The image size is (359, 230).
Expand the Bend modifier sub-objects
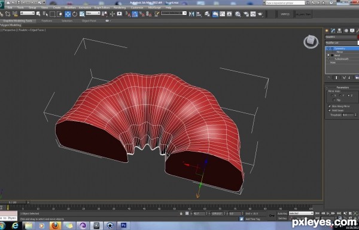coord(332,56)
